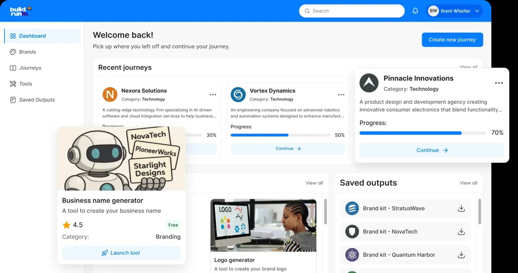This screenshot has height=273, width=518.
Task: View all saved outputs
Action: click(468, 183)
